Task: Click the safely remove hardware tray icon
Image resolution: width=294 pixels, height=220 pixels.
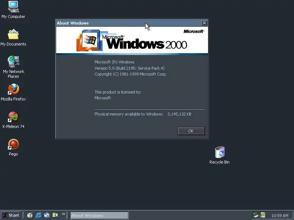Action: click(x=256, y=215)
